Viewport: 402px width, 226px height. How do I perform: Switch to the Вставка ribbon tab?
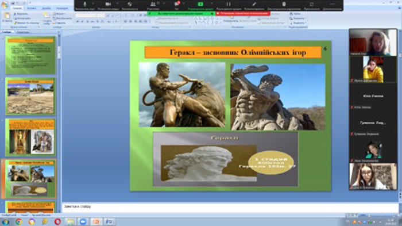pos(32,9)
